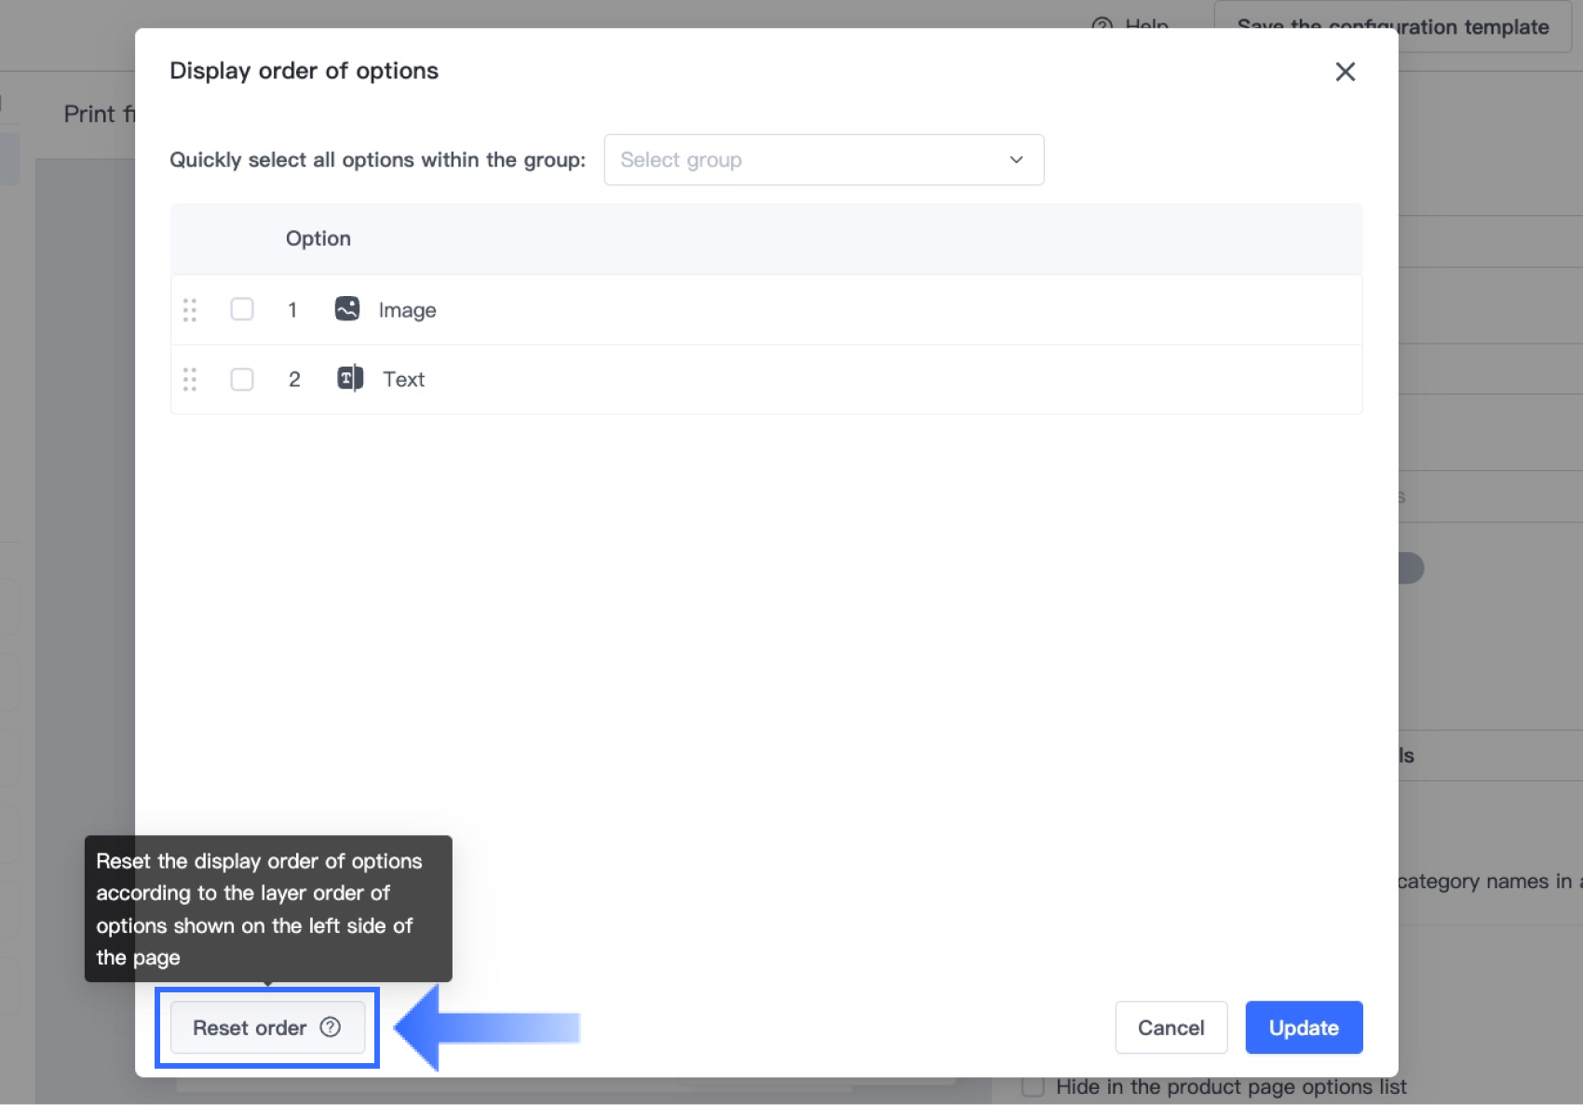Select the Text option row label
The width and height of the screenshot is (1583, 1105).
[403, 380]
